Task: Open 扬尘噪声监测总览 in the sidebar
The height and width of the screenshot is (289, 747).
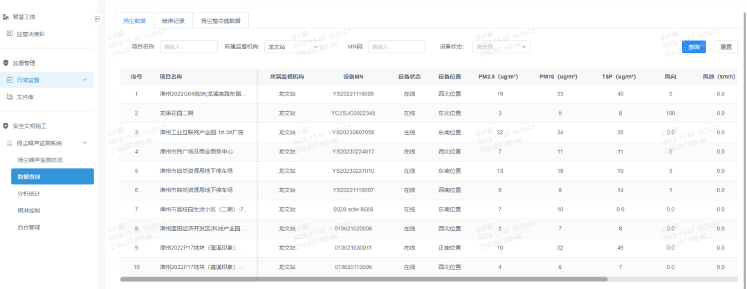Action: tap(40, 160)
